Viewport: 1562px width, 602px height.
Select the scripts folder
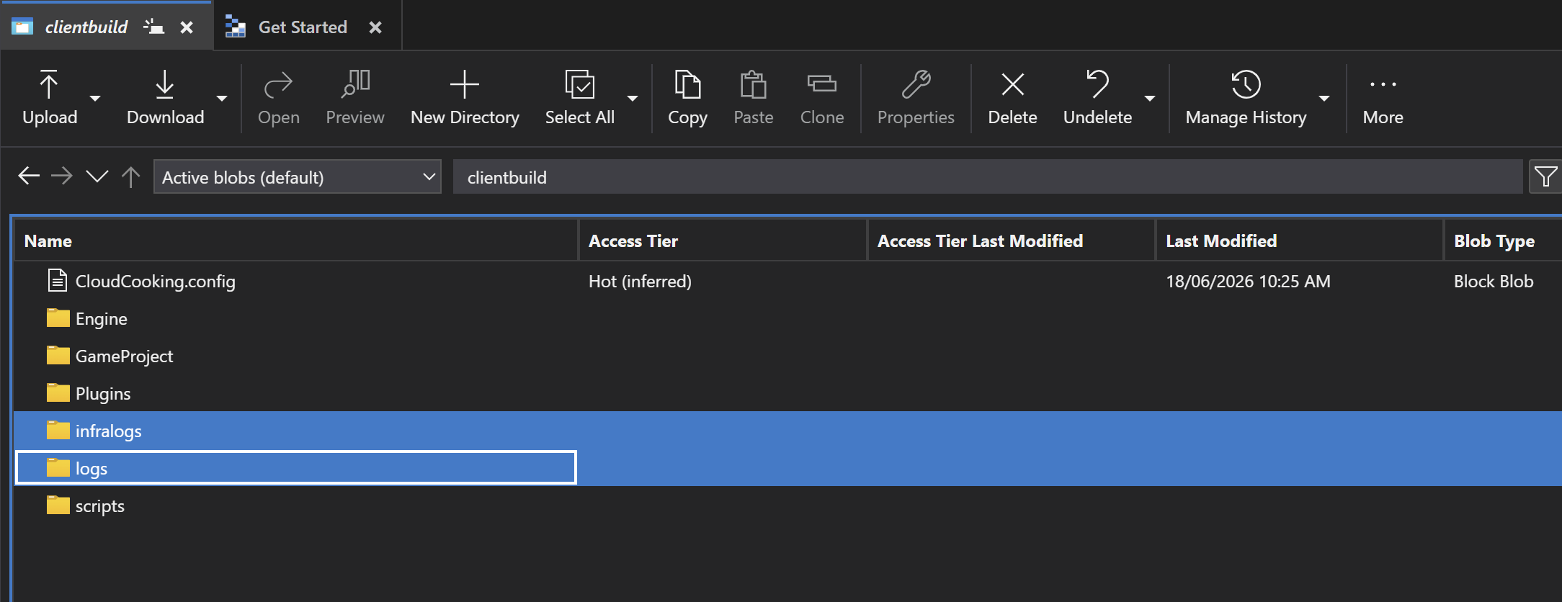point(788,506)
